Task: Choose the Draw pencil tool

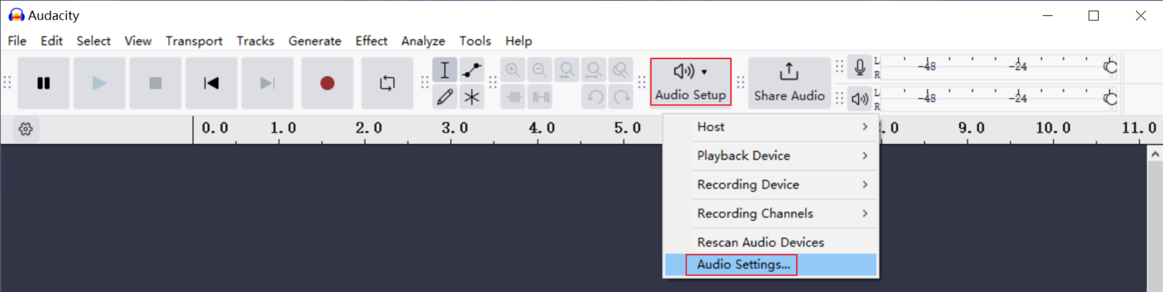Action: tap(445, 97)
